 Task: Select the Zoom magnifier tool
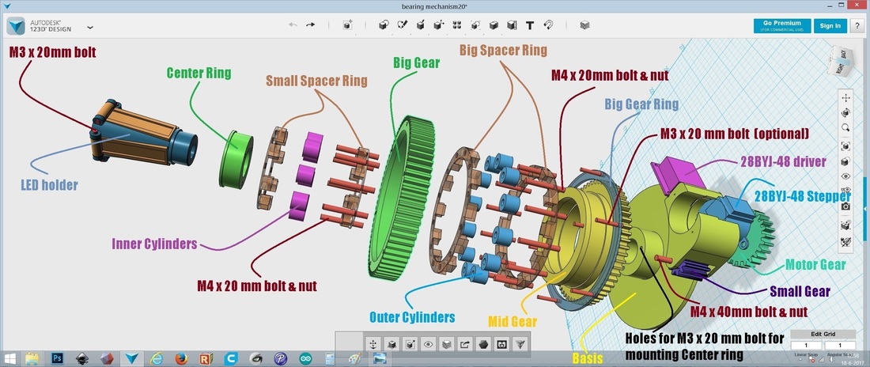click(845, 127)
